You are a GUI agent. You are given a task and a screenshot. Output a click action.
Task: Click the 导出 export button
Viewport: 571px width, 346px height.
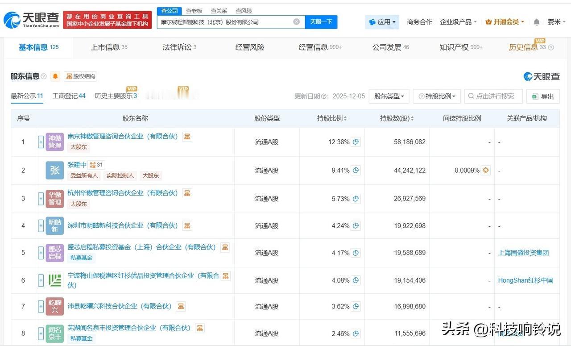(543, 96)
